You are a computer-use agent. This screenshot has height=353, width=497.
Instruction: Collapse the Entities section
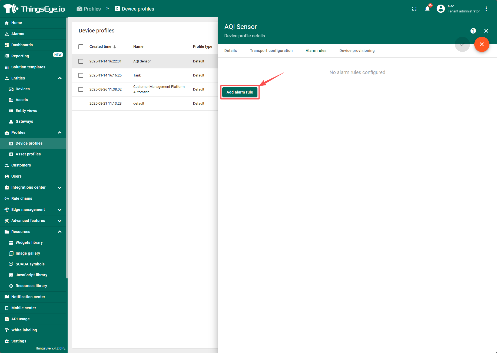coord(59,78)
